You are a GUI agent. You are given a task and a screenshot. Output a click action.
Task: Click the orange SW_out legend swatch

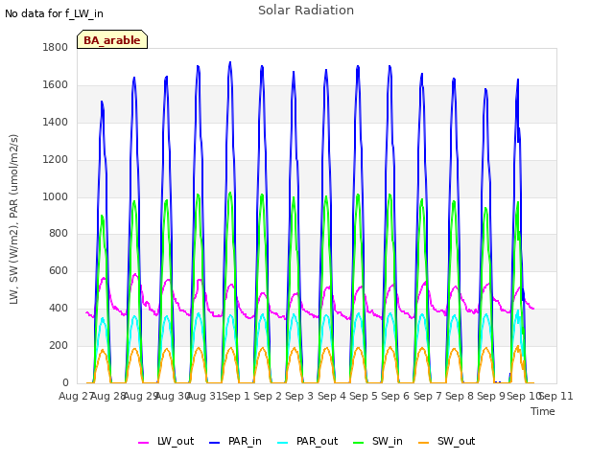pyautogui.click(x=424, y=443)
